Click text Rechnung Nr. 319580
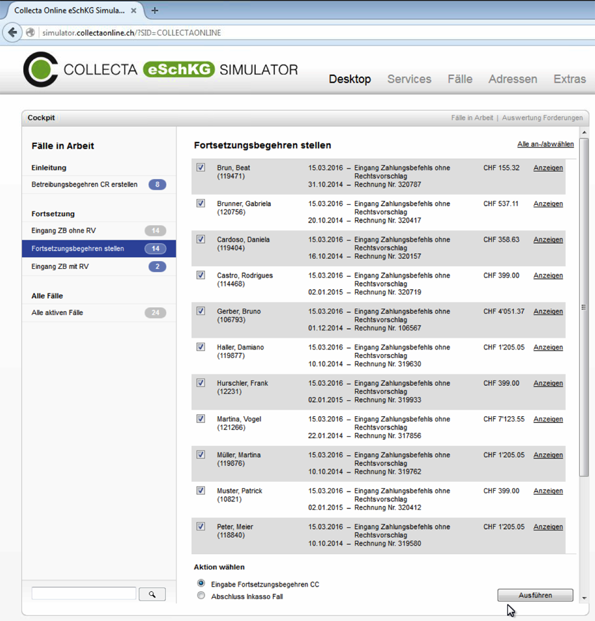Image resolution: width=595 pixels, height=621 pixels. 387,543
